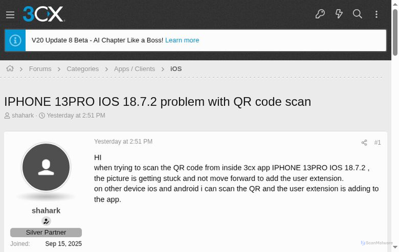Go to the home breadcrumb icon

10,69
